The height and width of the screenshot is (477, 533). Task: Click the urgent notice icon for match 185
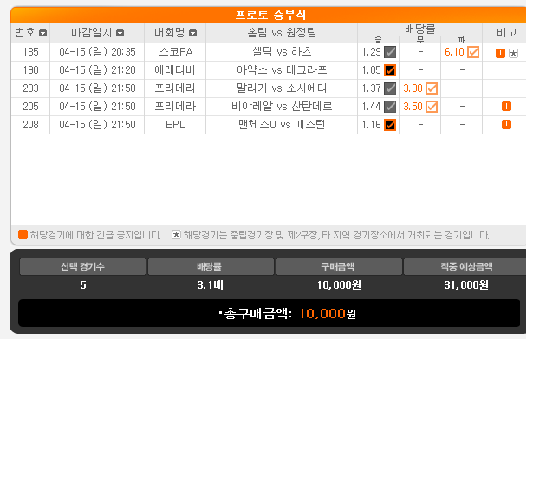point(500,53)
